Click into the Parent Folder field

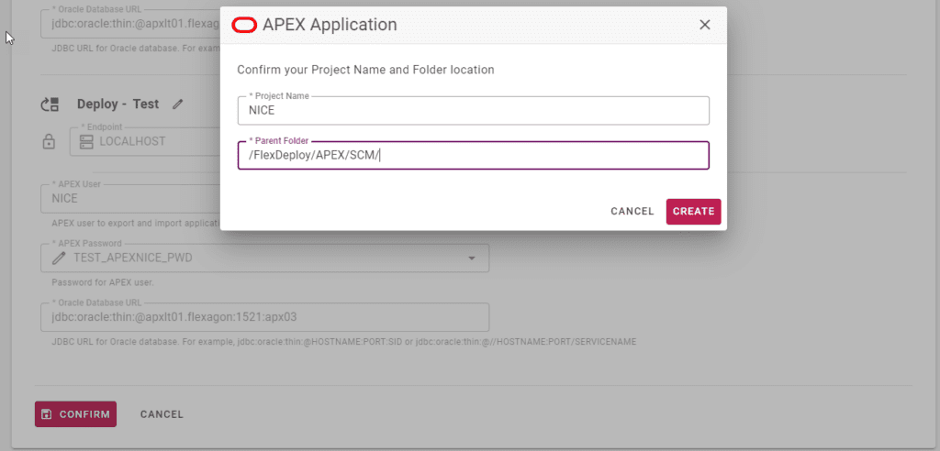click(x=473, y=156)
